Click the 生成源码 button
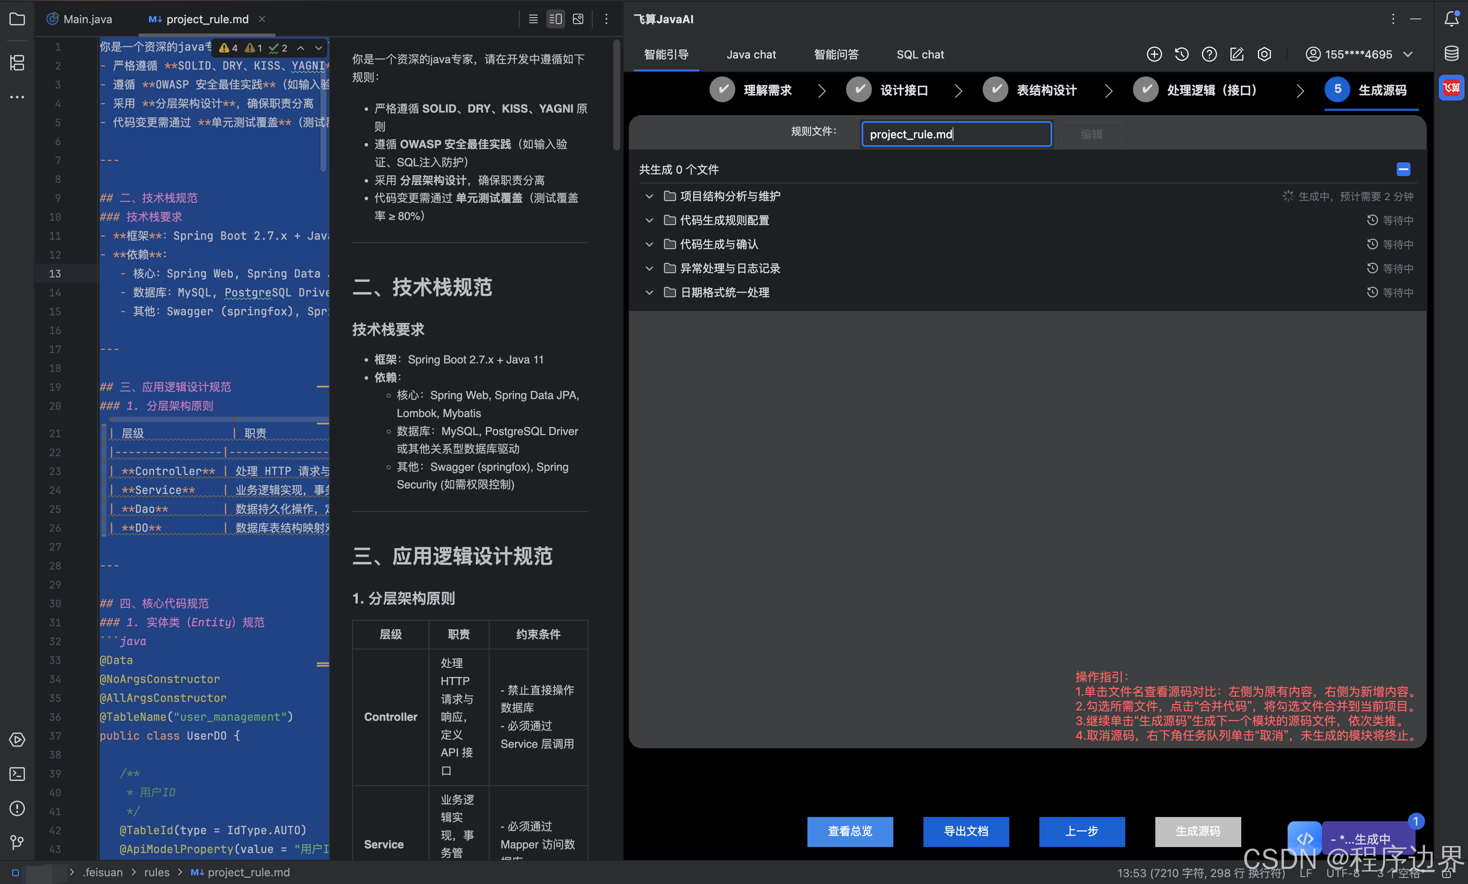The height and width of the screenshot is (884, 1468). coord(1197,831)
